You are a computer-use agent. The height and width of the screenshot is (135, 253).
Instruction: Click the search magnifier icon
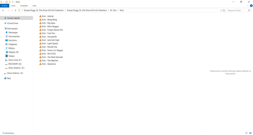[249, 11]
